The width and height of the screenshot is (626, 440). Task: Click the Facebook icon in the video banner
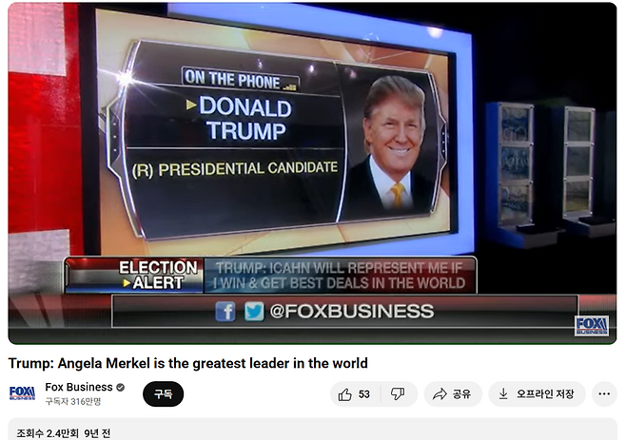(x=225, y=311)
